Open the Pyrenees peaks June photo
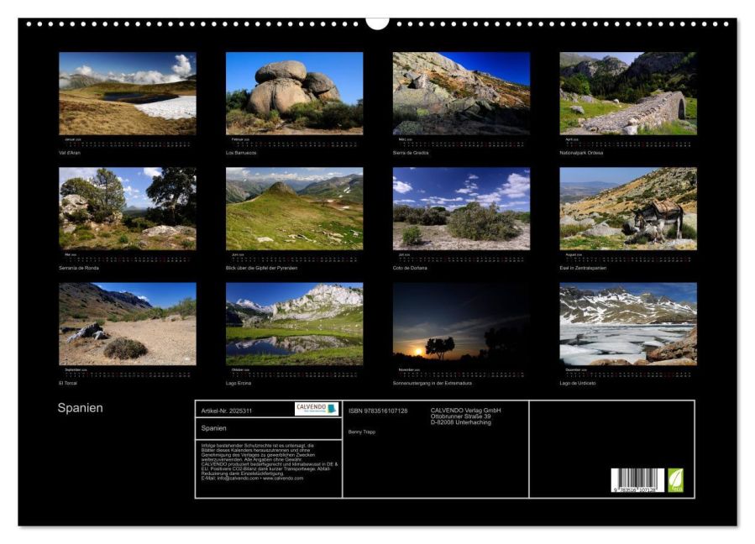The width and height of the screenshot is (755, 544). (x=294, y=208)
